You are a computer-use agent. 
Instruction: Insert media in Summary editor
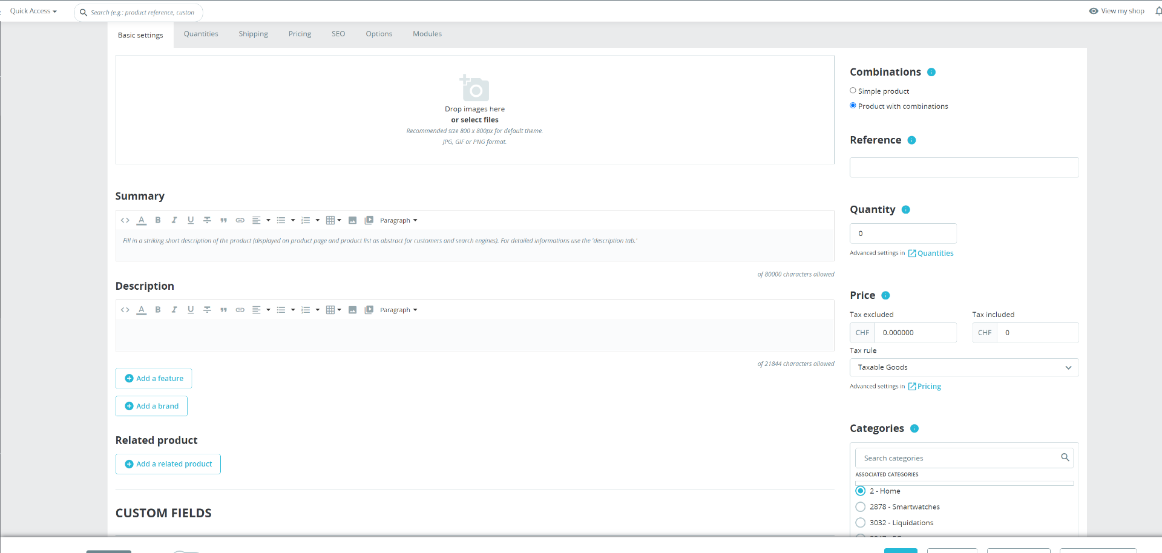click(369, 220)
